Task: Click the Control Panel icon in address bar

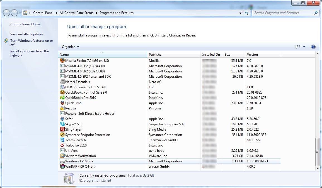Action: tap(25, 13)
